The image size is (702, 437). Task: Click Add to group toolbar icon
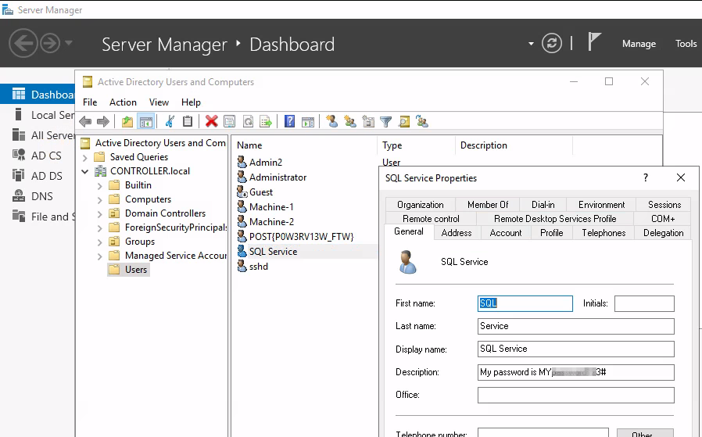point(422,121)
